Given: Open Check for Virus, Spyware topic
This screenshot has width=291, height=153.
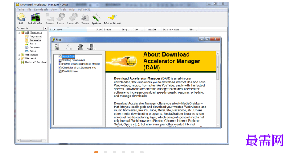Looking at the screenshot, I should pyautogui.click(x=79, y=67).
